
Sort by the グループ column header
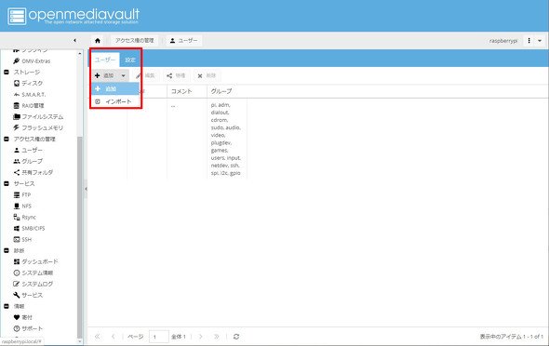tap(221, 91)
